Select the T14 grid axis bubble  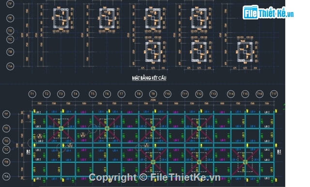(x=231, y=94)
